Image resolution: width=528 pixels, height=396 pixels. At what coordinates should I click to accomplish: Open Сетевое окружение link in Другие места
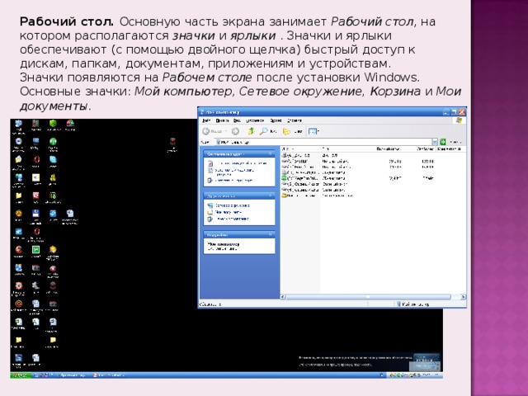(229, 205)
